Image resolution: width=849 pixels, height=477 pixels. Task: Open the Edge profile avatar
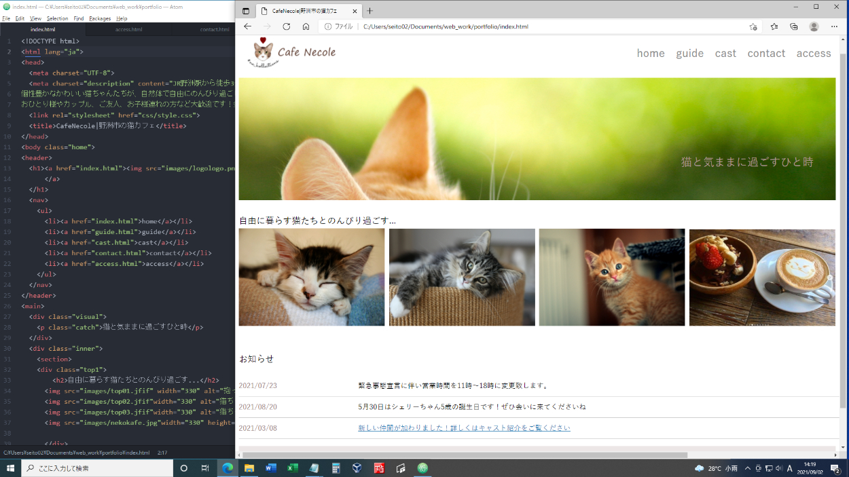[x=814, y=26]
